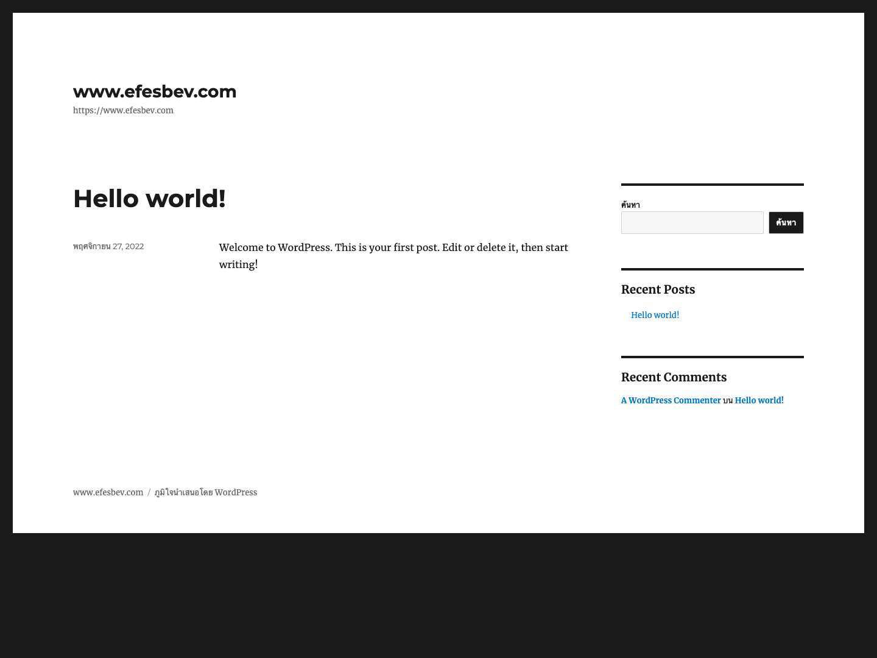The width and height of the screenshot is (877, 658).
Task: Navigate home using the header title
Action: 154,91
